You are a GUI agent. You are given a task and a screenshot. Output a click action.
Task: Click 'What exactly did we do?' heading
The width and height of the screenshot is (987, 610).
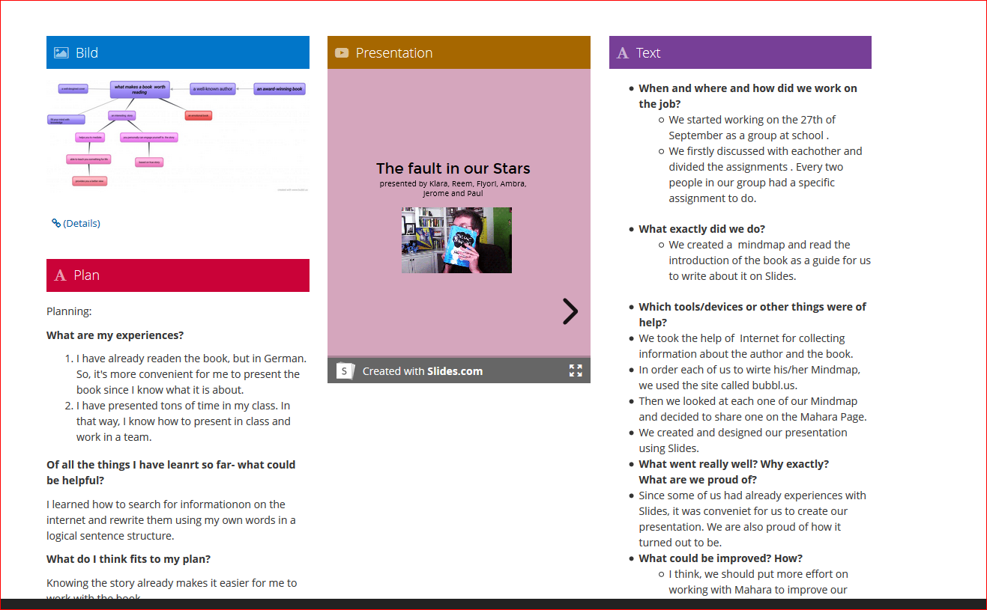(702, 229)
